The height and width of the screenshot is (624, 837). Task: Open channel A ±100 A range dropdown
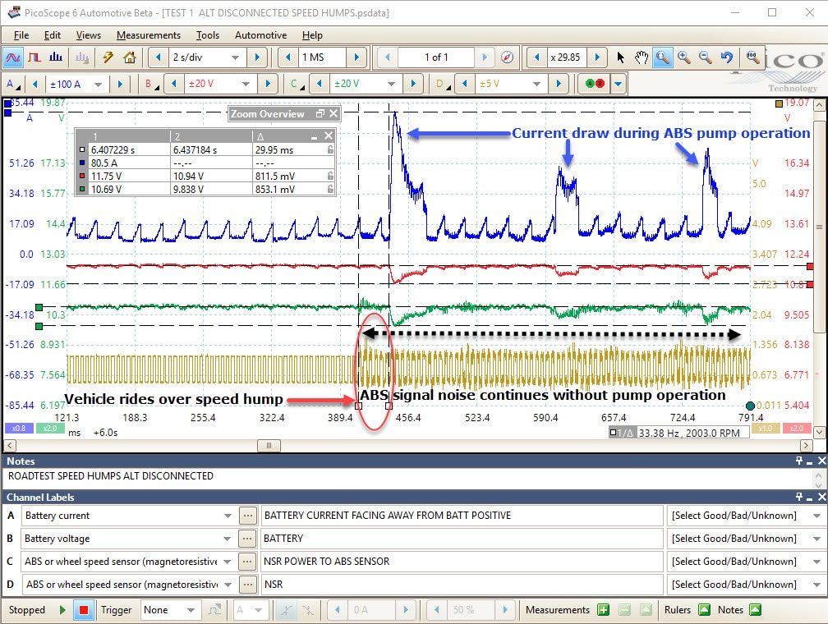(98, 85)
